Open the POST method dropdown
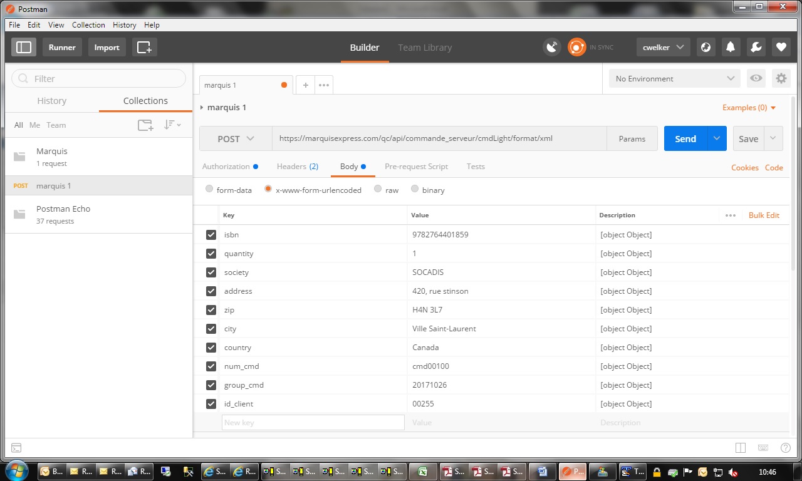The height and width of the screenshot is (481, 802). [236, 139]
